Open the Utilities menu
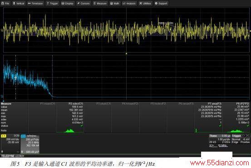Viewport: 251px width, 168px height. [x=145, y=3]
